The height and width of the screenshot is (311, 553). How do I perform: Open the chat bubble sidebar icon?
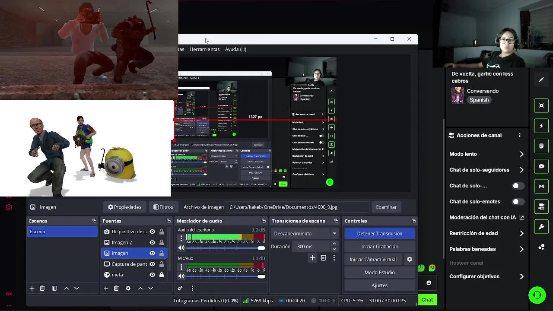click(541, 166)
